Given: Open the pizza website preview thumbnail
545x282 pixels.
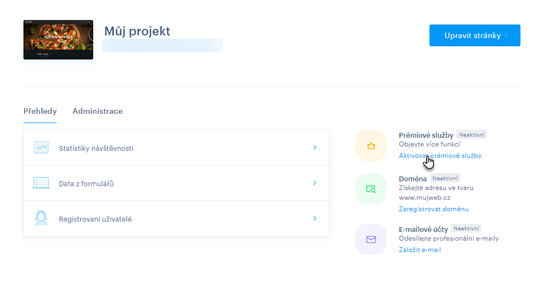Looking at the screenshot, I should click(58, 40).
